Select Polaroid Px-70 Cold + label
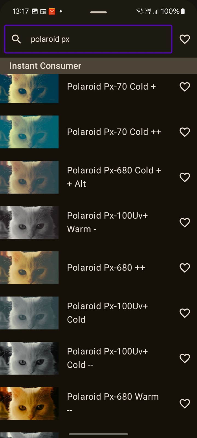This screenshot has width=197, height=438. pos(111,87)
